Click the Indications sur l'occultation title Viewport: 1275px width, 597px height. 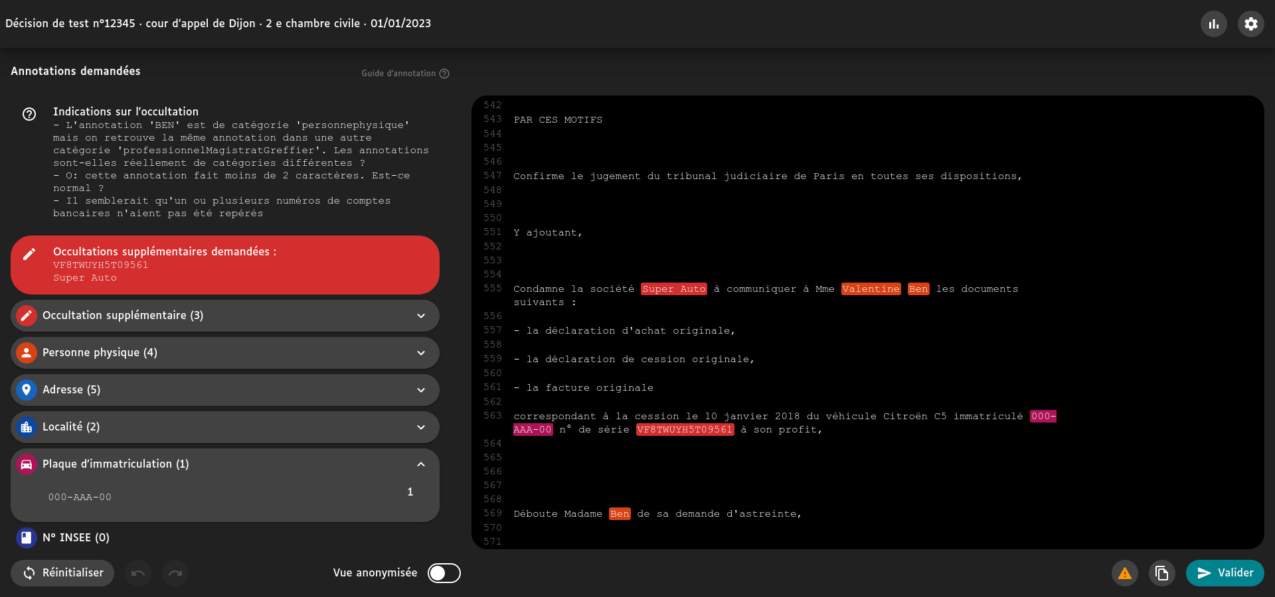click(x=126, y=111)
